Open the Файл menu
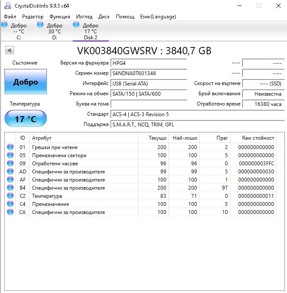The height and width of the screenshot is (293, 287). pyautogui.click(x=10, y=17)
